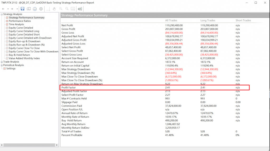Click the Save report icon
The image size is (270, 151).
coord(22,9)
